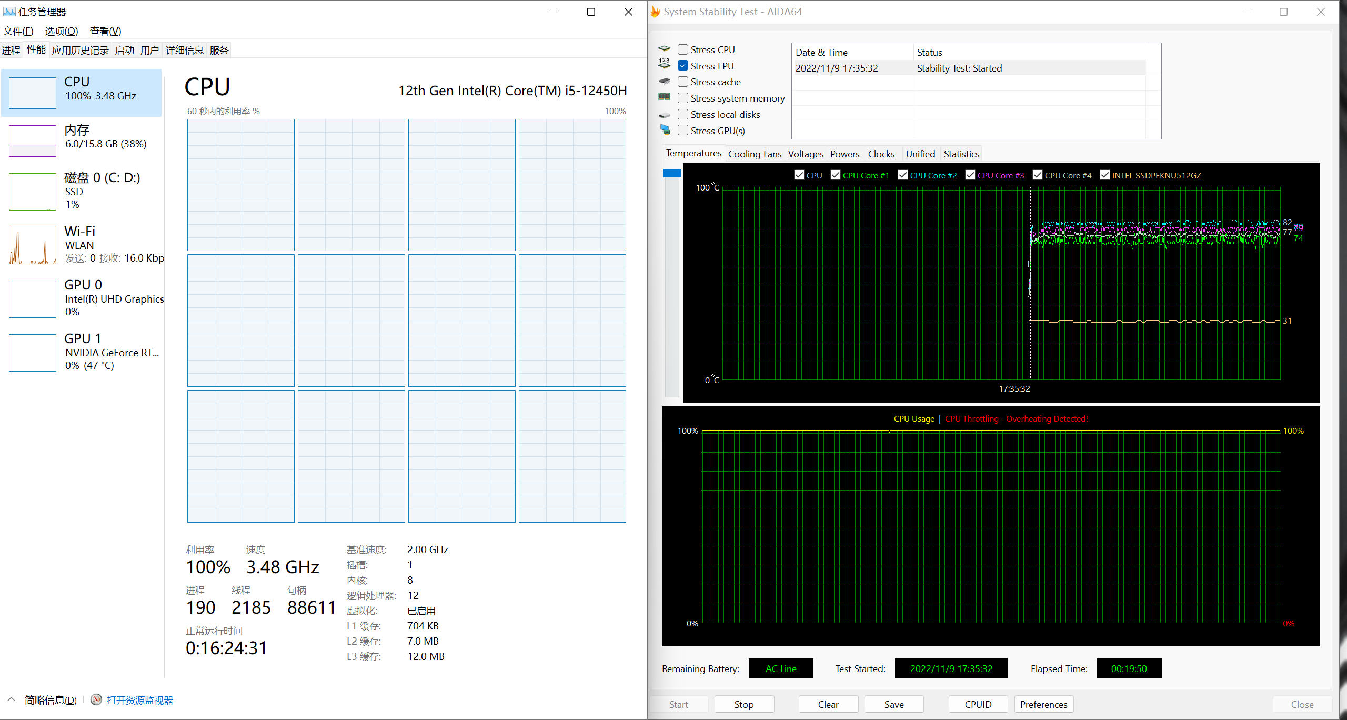Click the Stress GPU monitor icon
Image resolution: width=1347 pixels, height=720 pixels.
click(x=665, y=130)
